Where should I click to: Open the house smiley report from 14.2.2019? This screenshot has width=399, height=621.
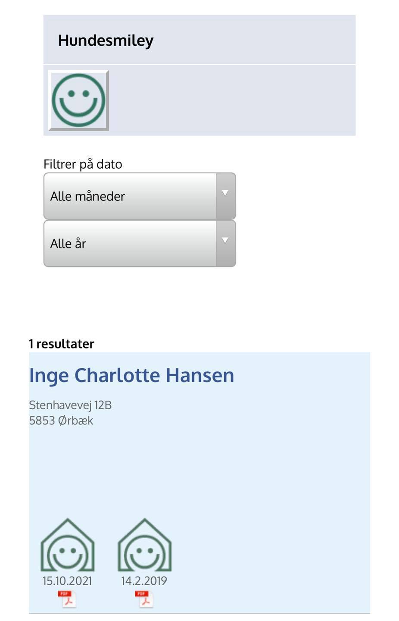tap(145, 545)
